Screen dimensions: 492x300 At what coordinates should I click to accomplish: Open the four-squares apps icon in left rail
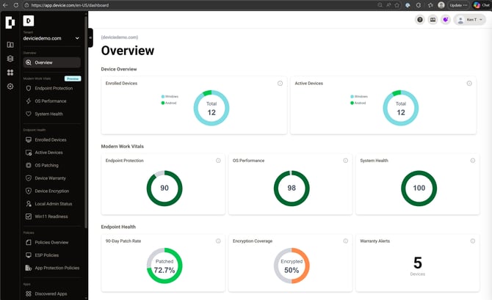click(10, 73)
